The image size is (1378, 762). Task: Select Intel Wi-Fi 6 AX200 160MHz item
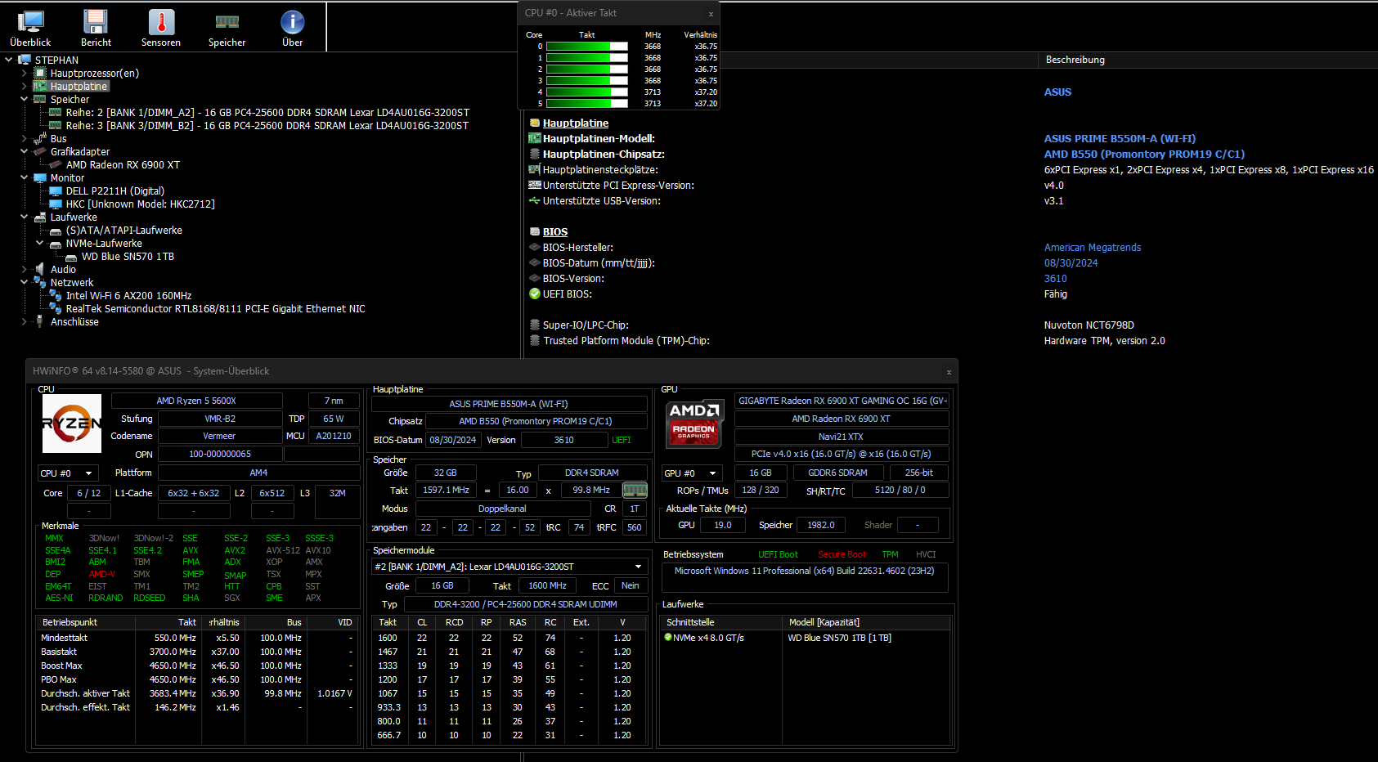click(128, 295)
